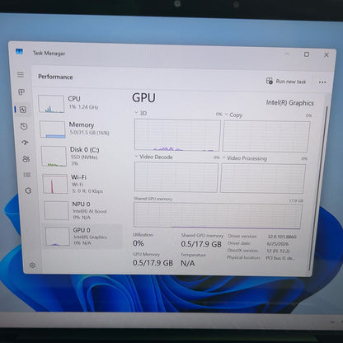Image resolution: width=343 pixels, height=343 pixels.
Task: Select the GPU 0 entry
Action: pyautogui.click(x=83, y=237)
